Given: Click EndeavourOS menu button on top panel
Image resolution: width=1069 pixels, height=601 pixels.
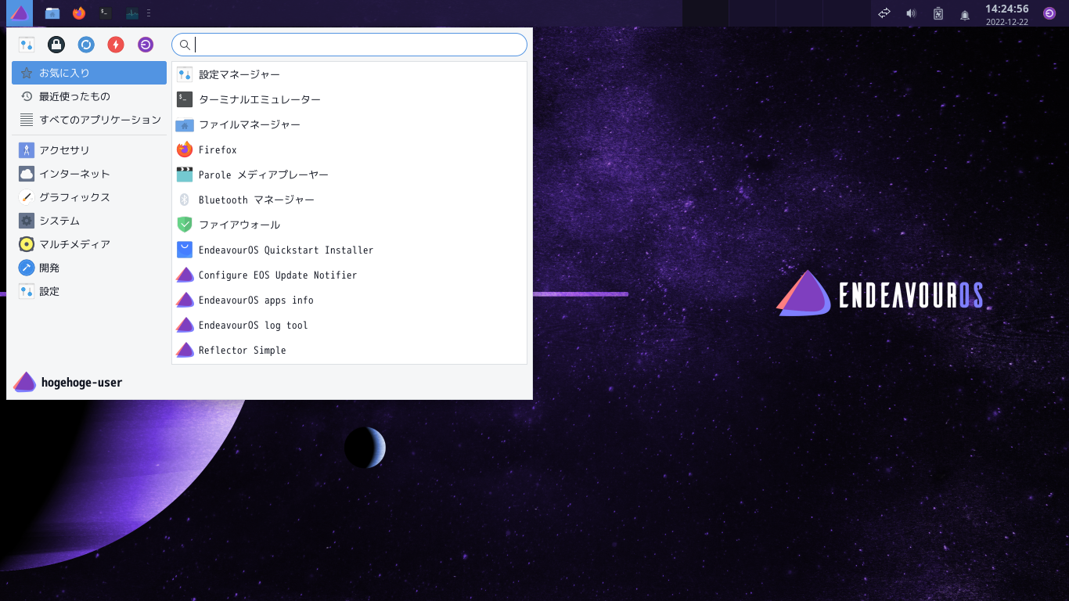Looking at the screenshot, I should (x=20, y=13).
